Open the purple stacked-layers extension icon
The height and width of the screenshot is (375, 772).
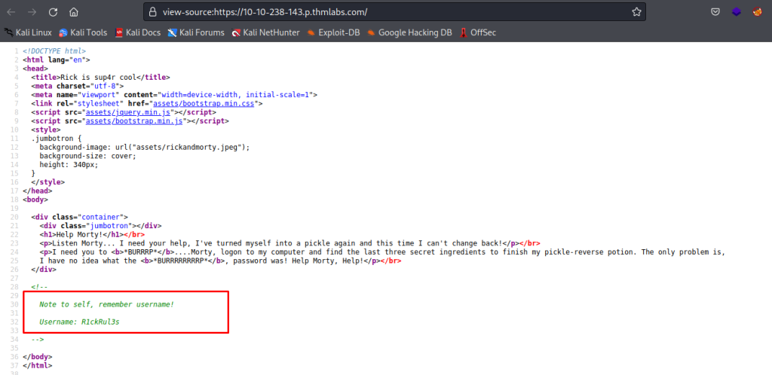pos(737,12)
